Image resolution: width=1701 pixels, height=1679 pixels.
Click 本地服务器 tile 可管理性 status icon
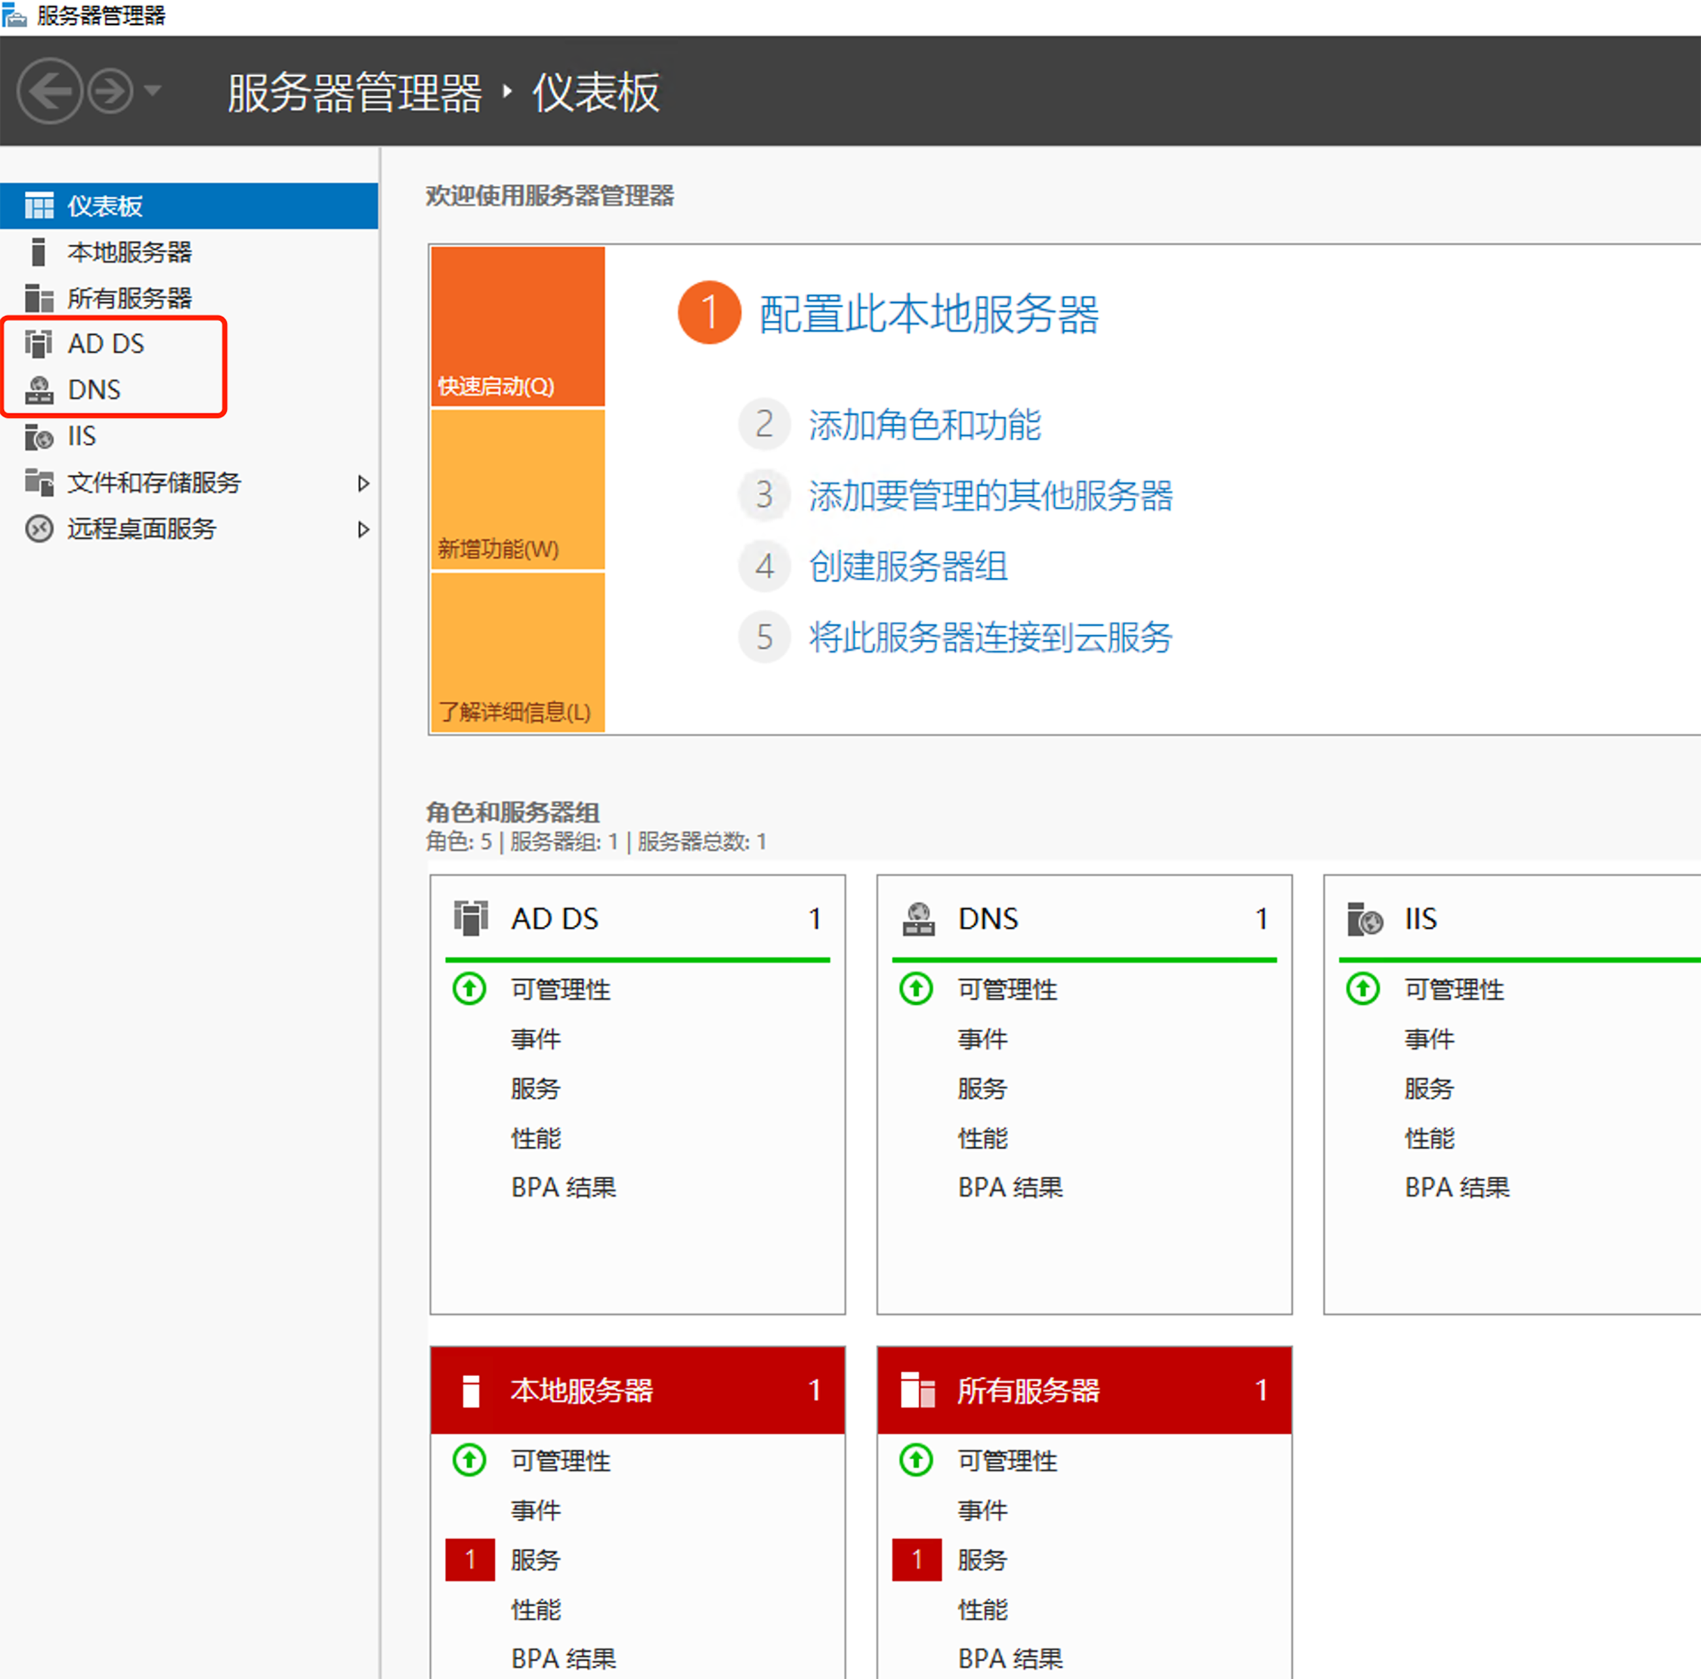(469, 1461)
